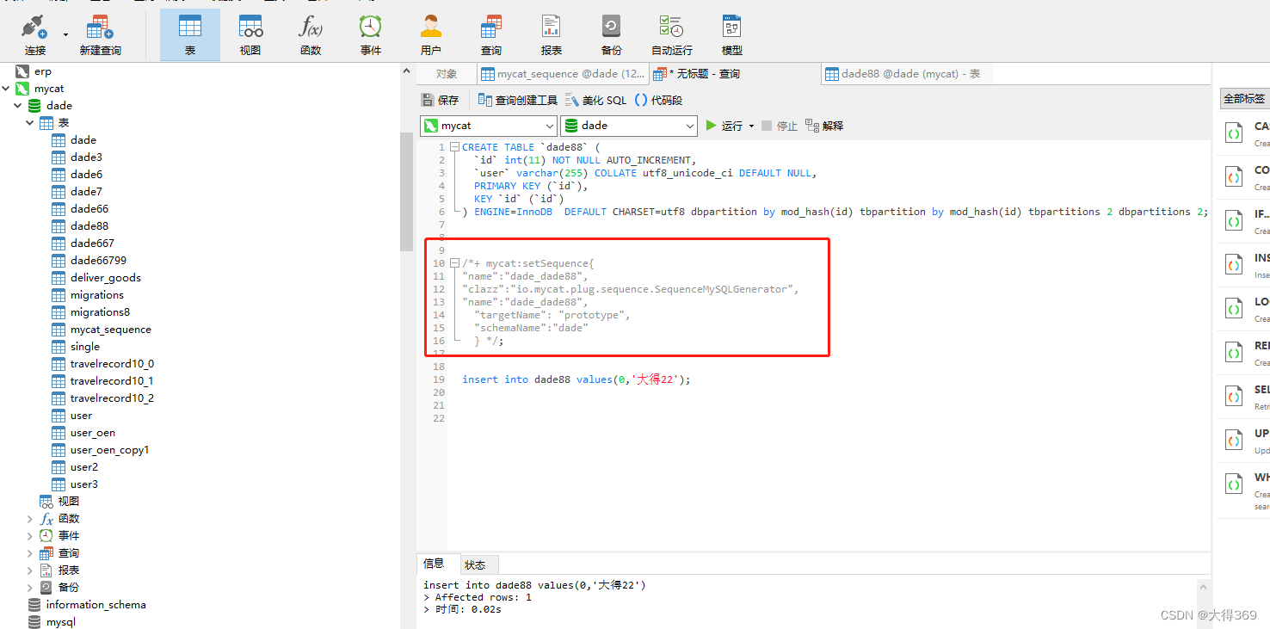Viewport: 1270px width, 629px height.
Task: Open the 函数 functions toolbar icon
Action: [x=311, y=34]
